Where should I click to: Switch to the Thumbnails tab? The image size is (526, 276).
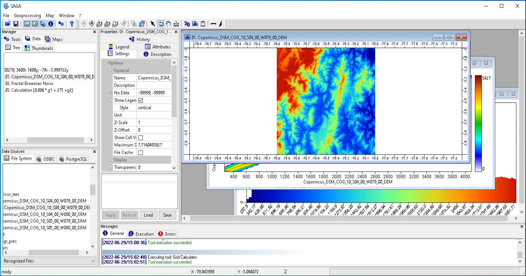click(x=39, y=49)
